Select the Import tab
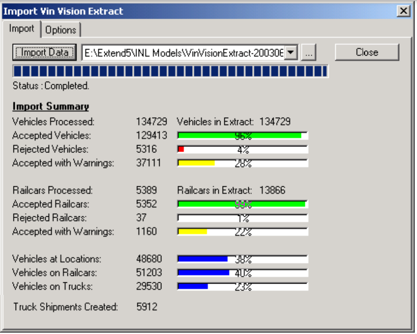This screenshot has width=417, height=334. pos(21,29)
